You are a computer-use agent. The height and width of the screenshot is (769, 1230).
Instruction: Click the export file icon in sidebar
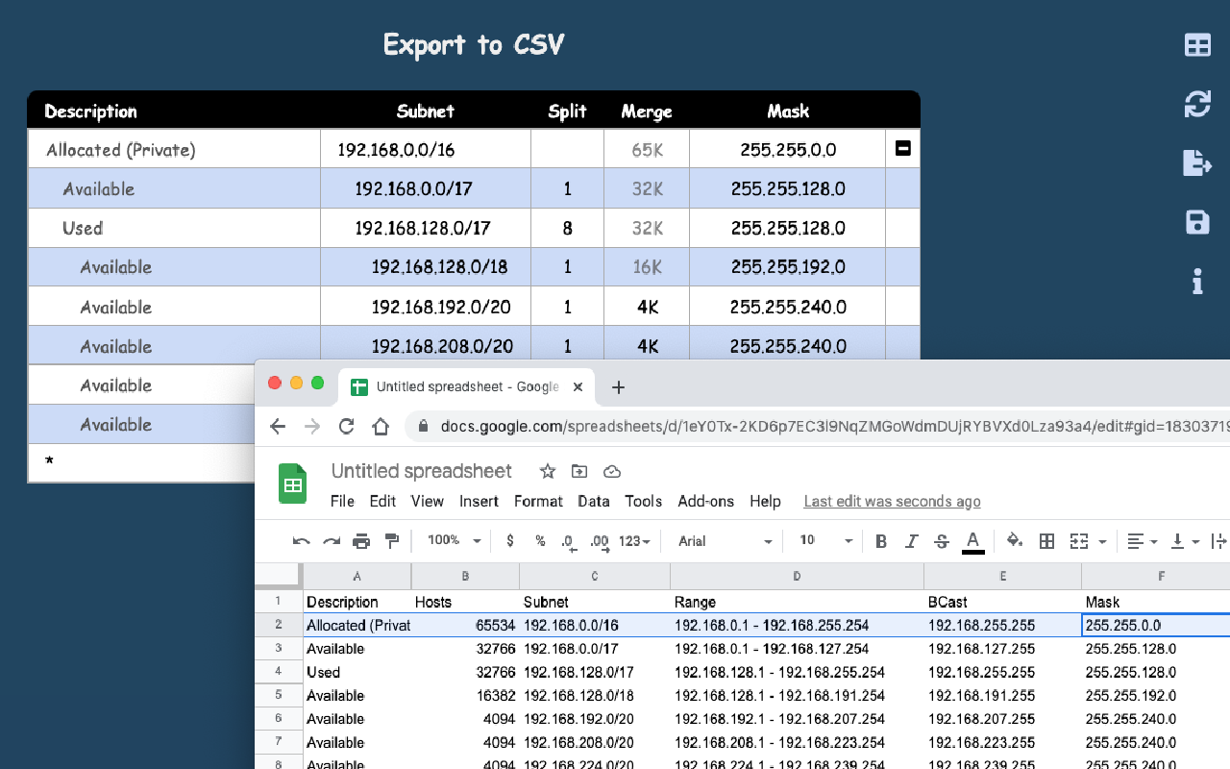pos(1197,163)
